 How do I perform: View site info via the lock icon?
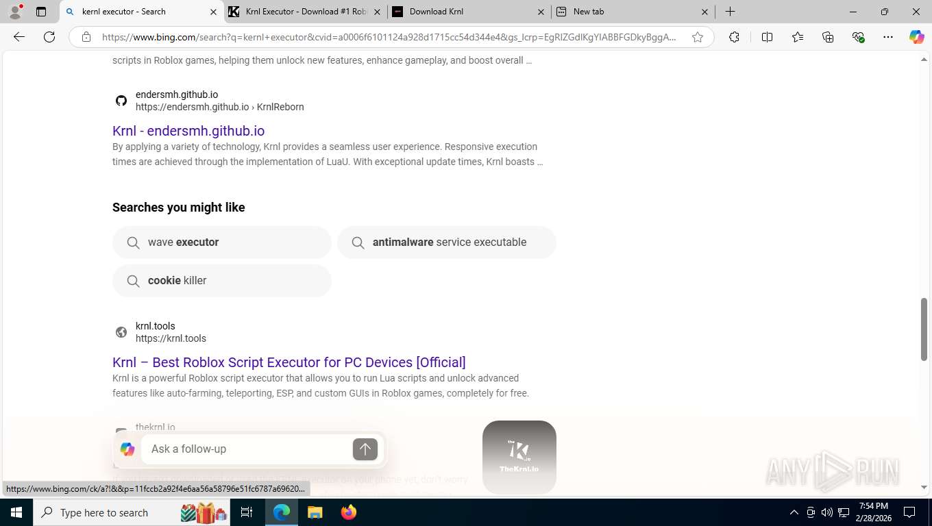pos(86,37)
